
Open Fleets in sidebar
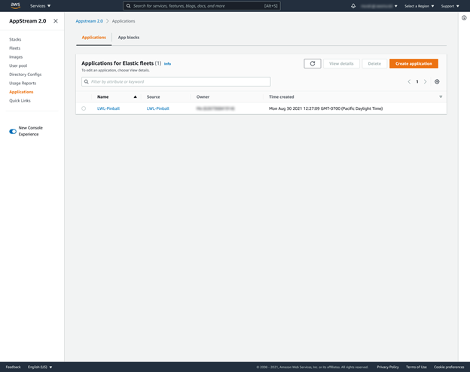click(x=15, y=48)
